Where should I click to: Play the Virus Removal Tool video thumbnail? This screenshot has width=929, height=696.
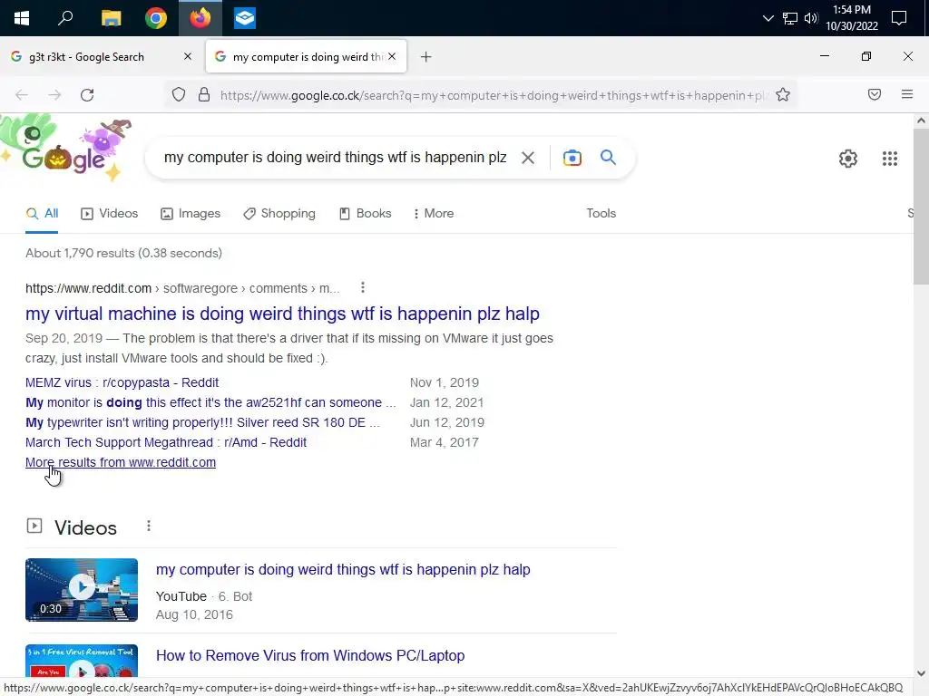[82, 662]
